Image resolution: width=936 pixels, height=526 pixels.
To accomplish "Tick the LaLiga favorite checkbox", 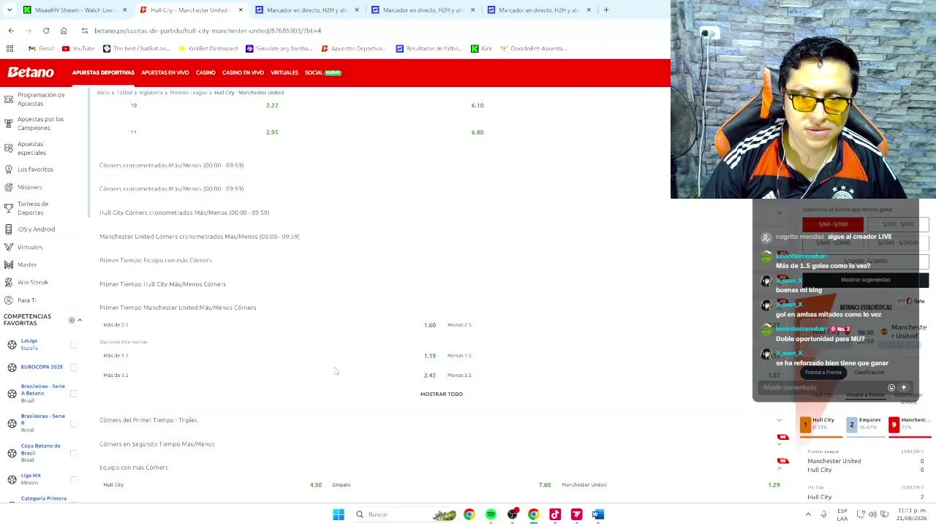I will 73,344.
